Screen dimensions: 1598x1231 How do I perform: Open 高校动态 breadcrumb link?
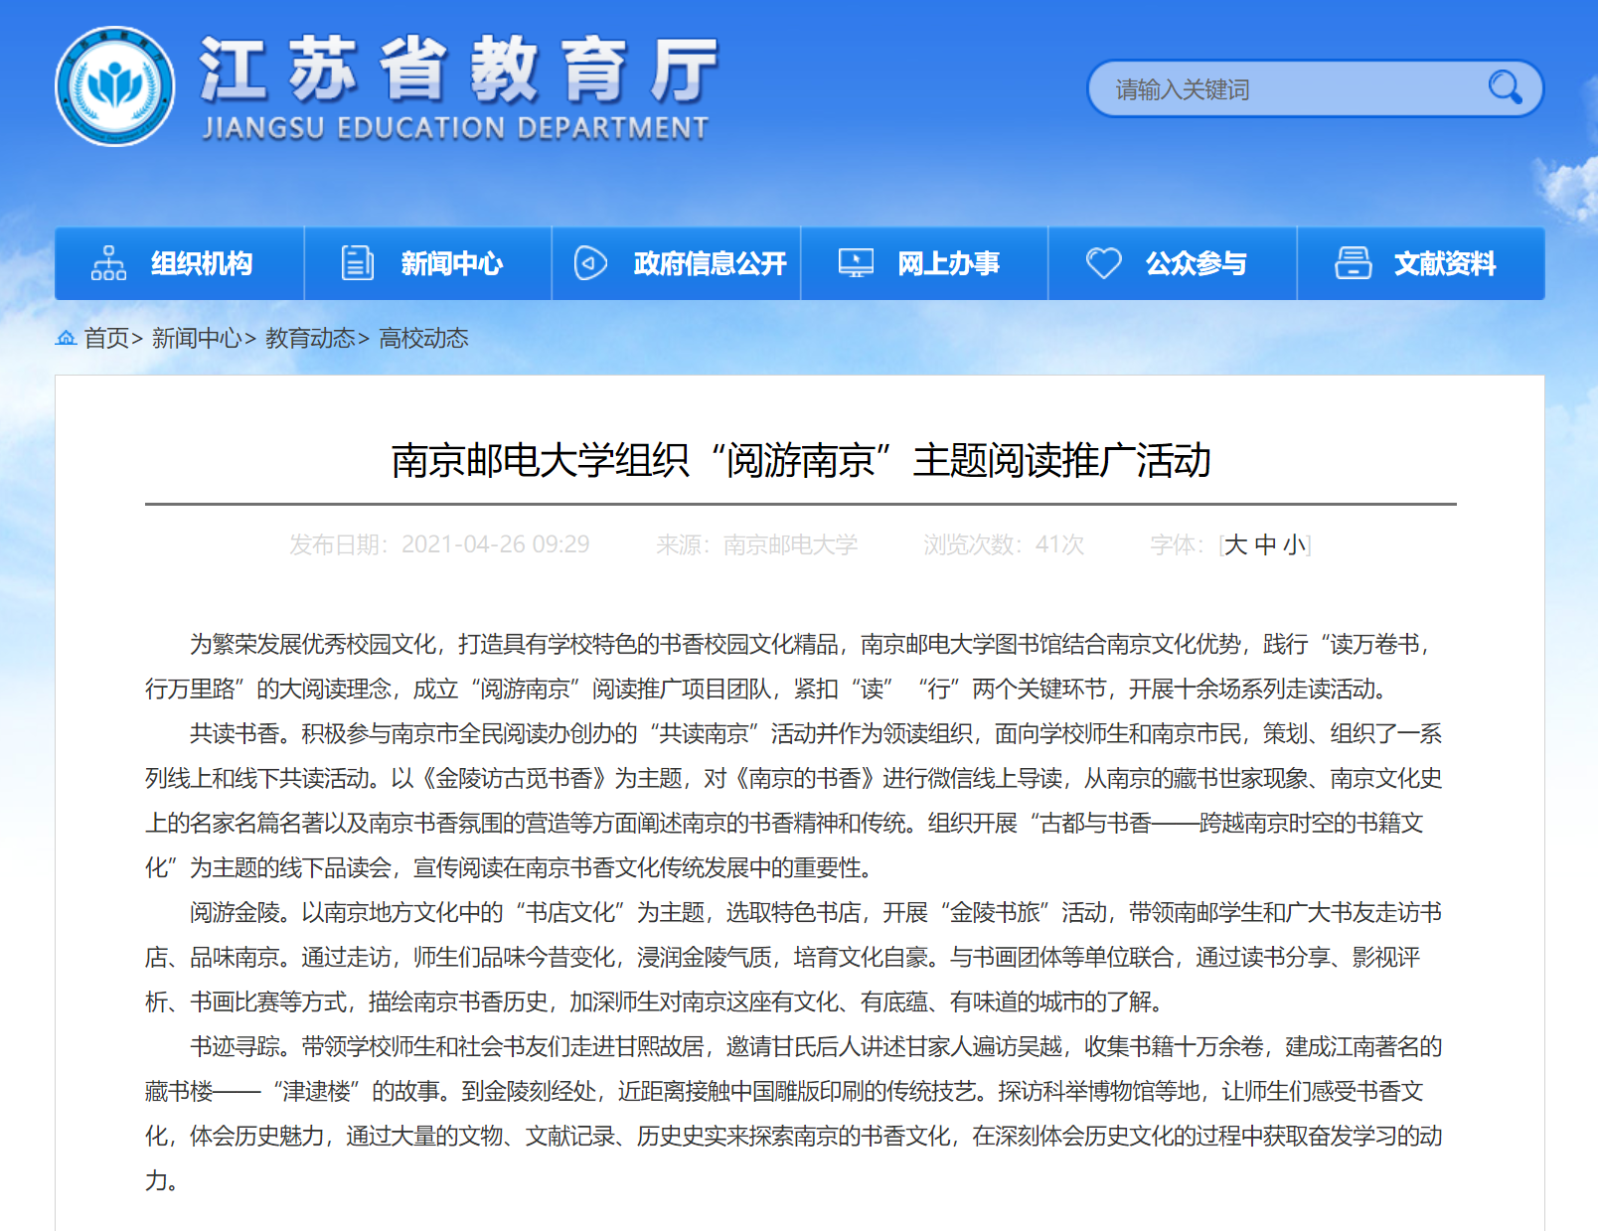tap(423, 338)
